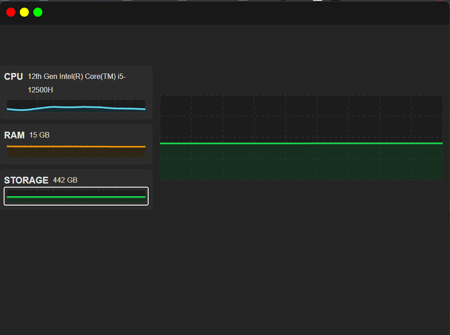Click the 'STORAGE' heading label

point(26,180)
